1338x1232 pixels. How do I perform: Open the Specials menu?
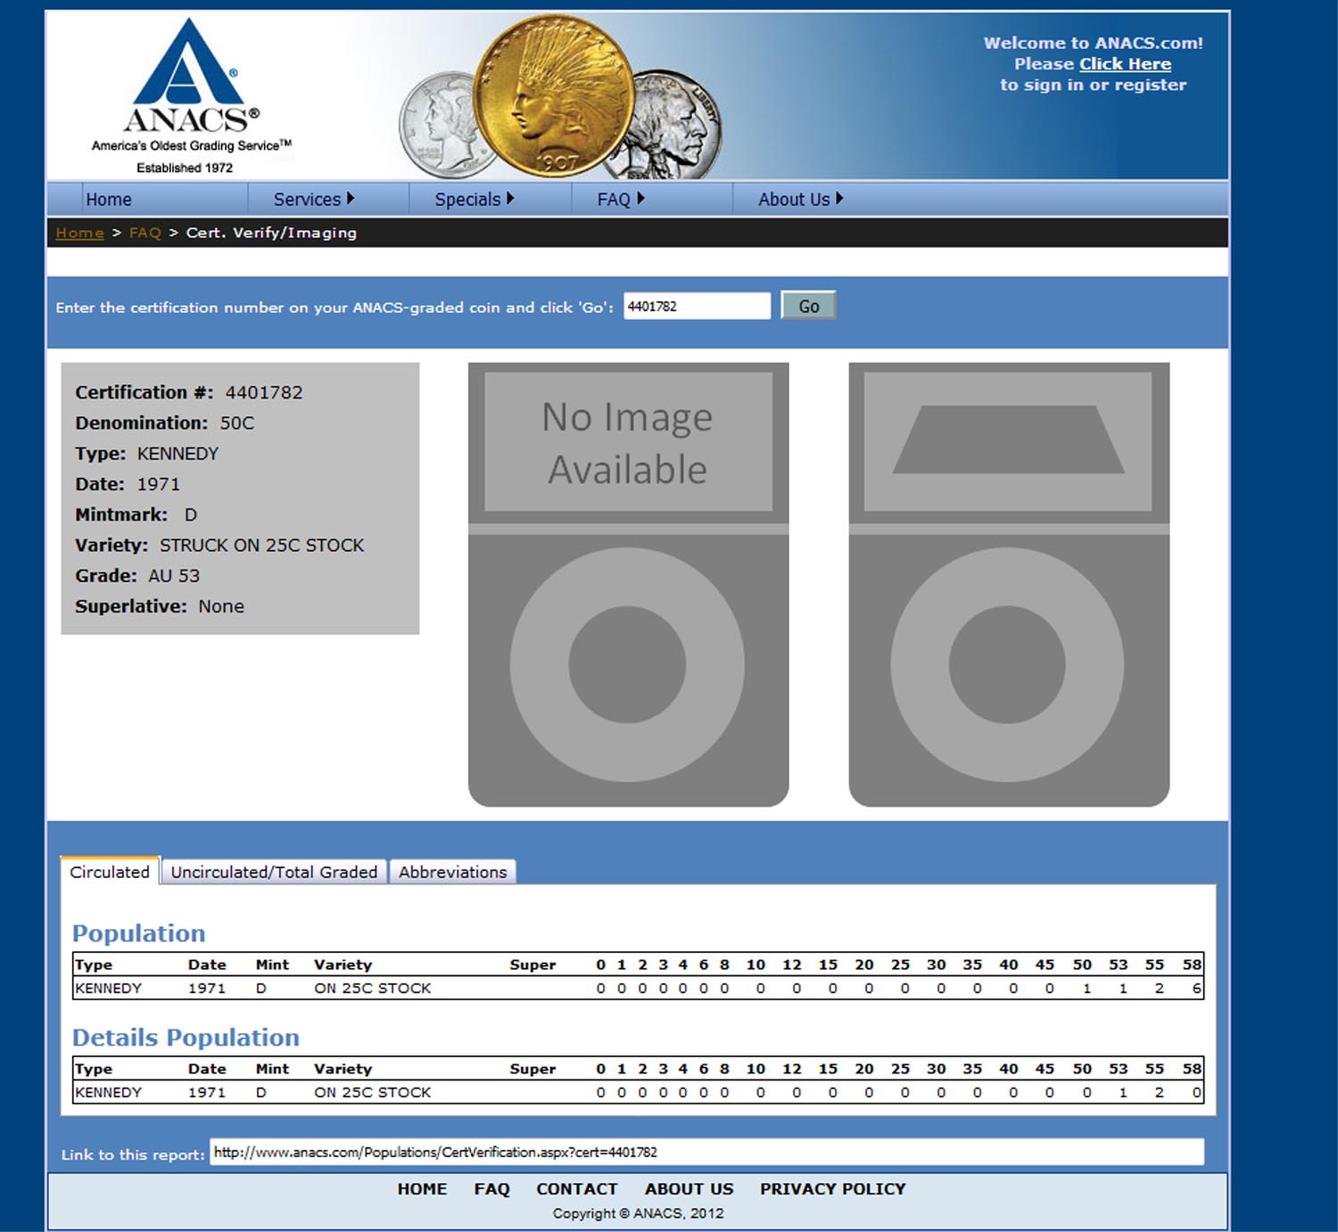[467, 200]
